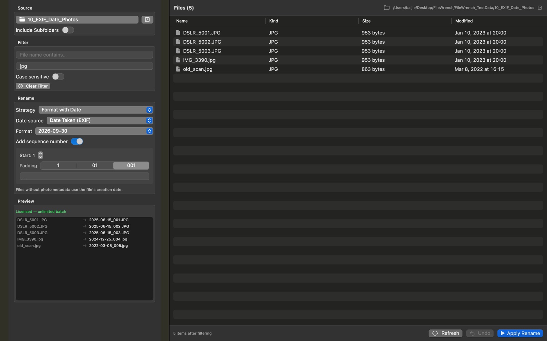Click preview name 2024-12-25_004.jpg

tap(108, 239)
